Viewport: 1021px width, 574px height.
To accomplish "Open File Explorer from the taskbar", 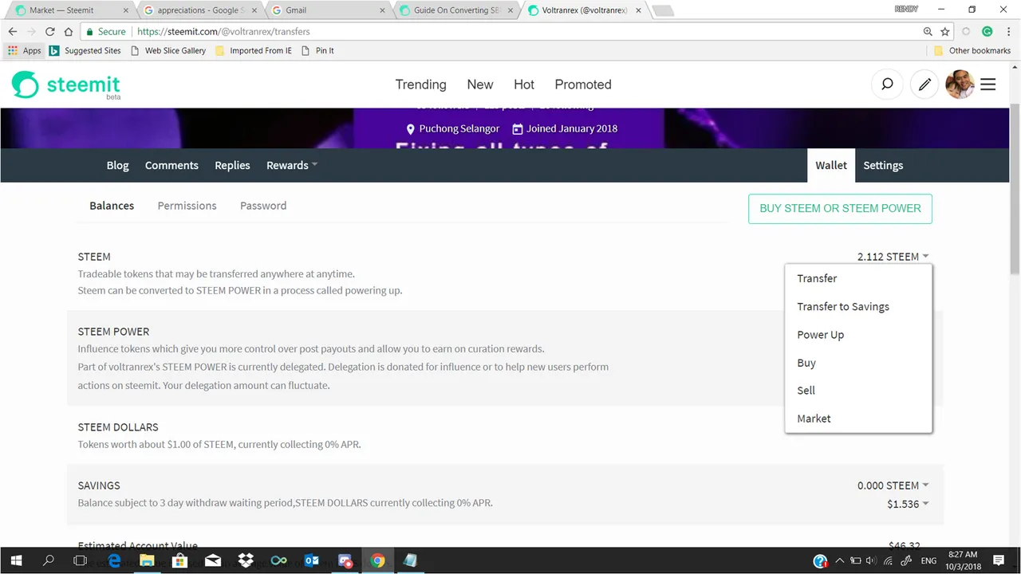I will pyautogui.click(x=147, y=560).
